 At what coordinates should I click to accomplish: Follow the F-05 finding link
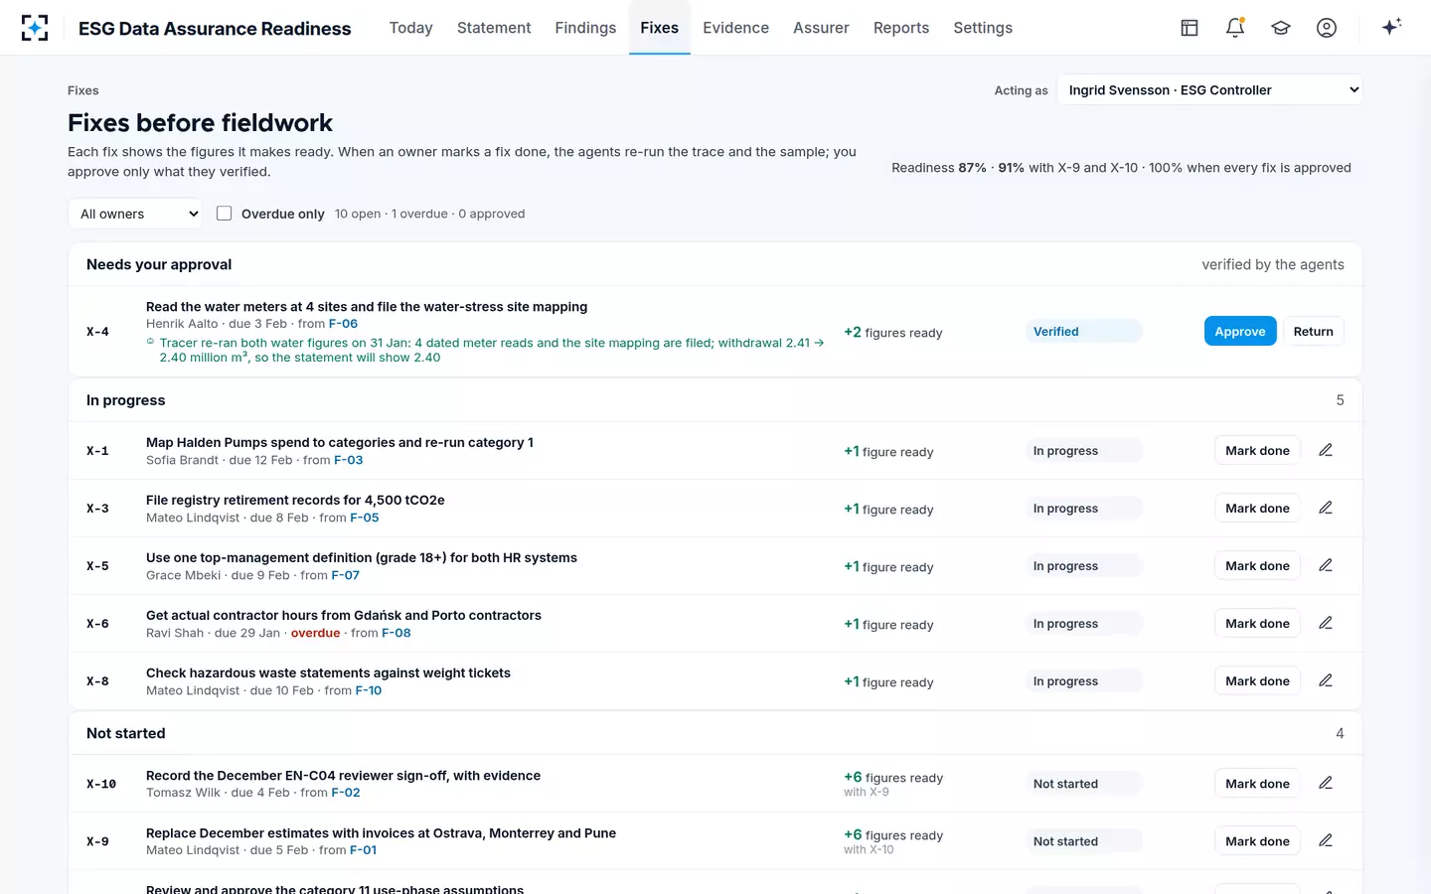tap(365, 518)
